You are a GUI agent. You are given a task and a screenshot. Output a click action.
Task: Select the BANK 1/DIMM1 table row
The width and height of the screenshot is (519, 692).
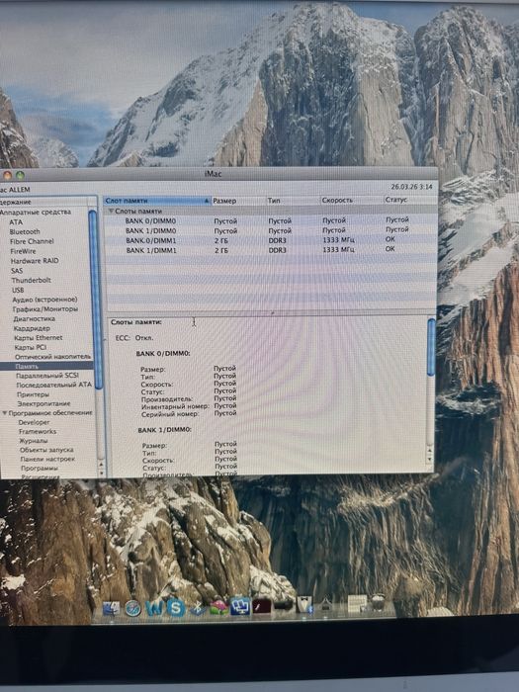(270, 250)
